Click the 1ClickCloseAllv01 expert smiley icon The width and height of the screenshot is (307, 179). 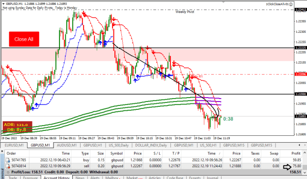click(x=291, y=4)
